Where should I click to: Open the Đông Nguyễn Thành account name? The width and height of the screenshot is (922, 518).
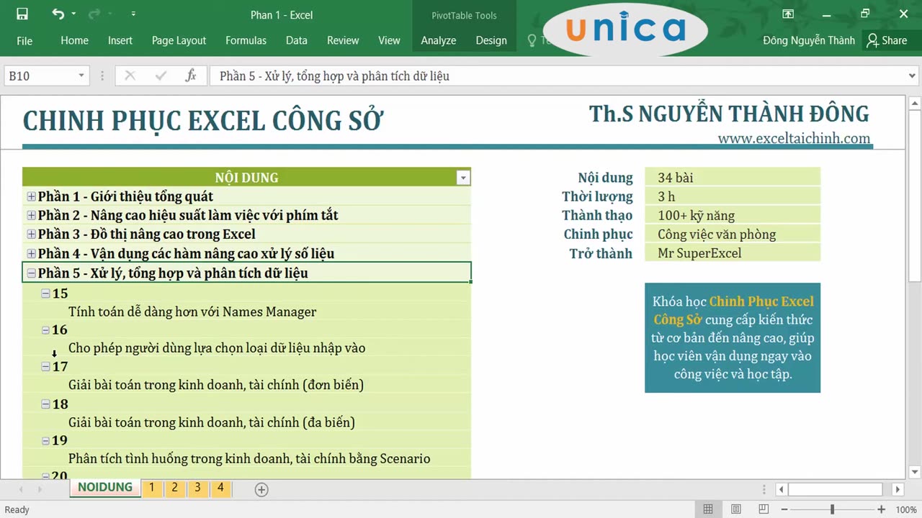(x=809, y=40)
